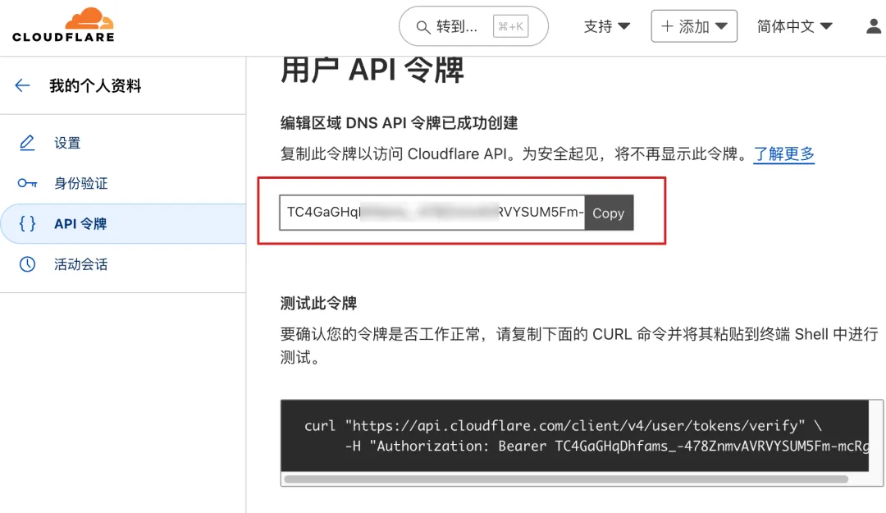Click the Cloudflare logo
Viewport: 886px width, 513px height.
[63, 25]
